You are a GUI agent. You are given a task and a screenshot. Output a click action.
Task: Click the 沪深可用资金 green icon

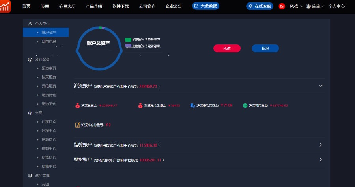click(245, 105)
